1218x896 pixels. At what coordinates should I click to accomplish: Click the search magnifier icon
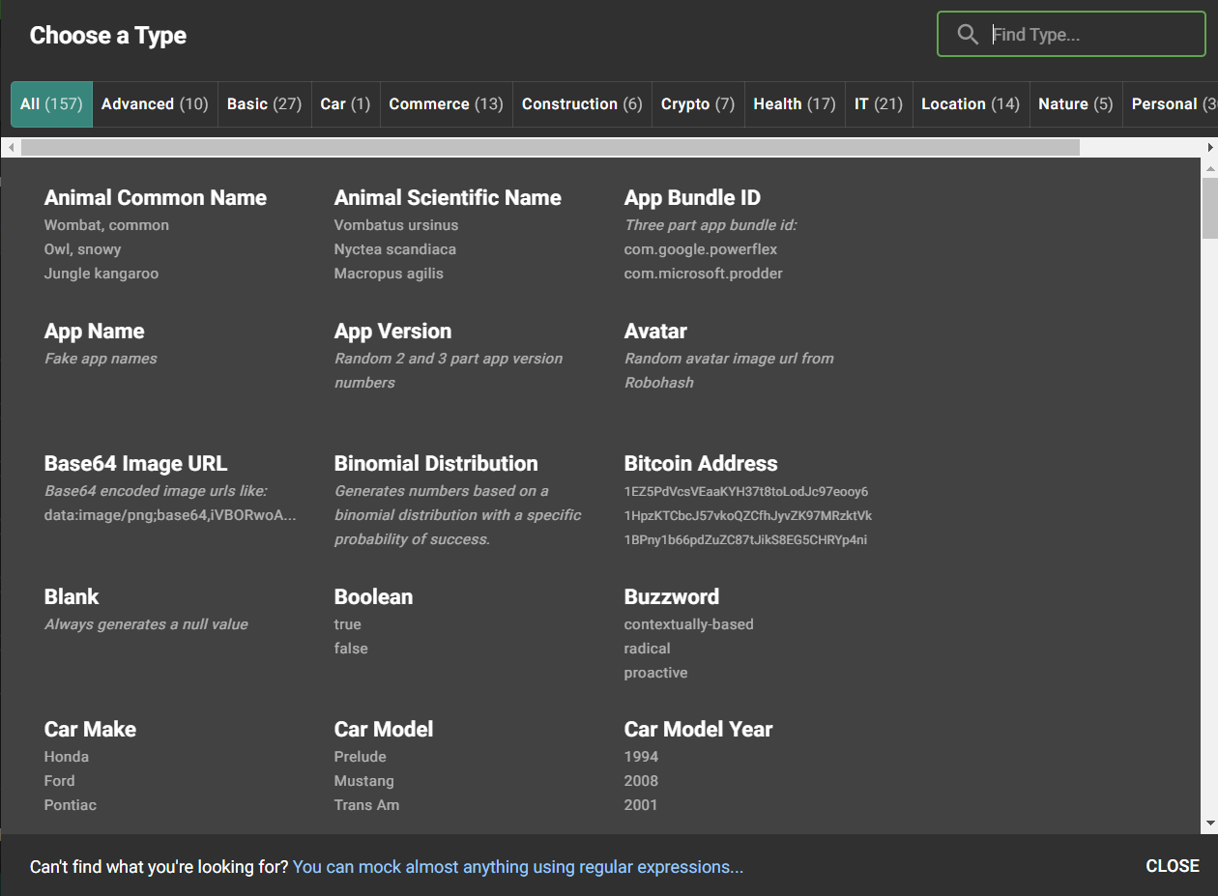click(x=967, y=35)
